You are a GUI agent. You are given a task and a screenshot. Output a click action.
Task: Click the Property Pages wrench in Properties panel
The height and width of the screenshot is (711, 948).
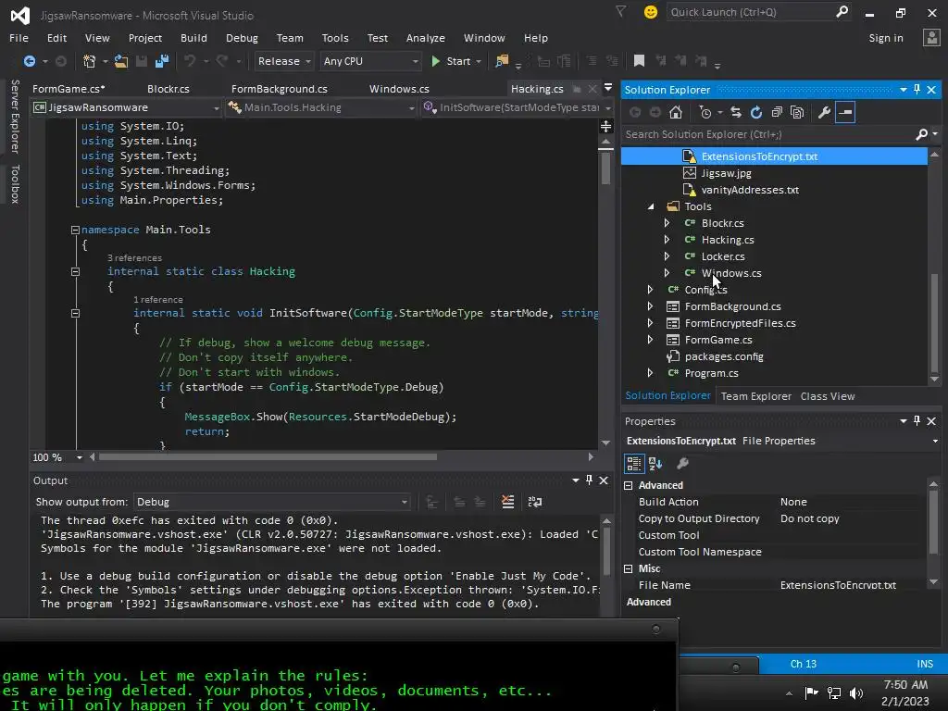(682, 464)
